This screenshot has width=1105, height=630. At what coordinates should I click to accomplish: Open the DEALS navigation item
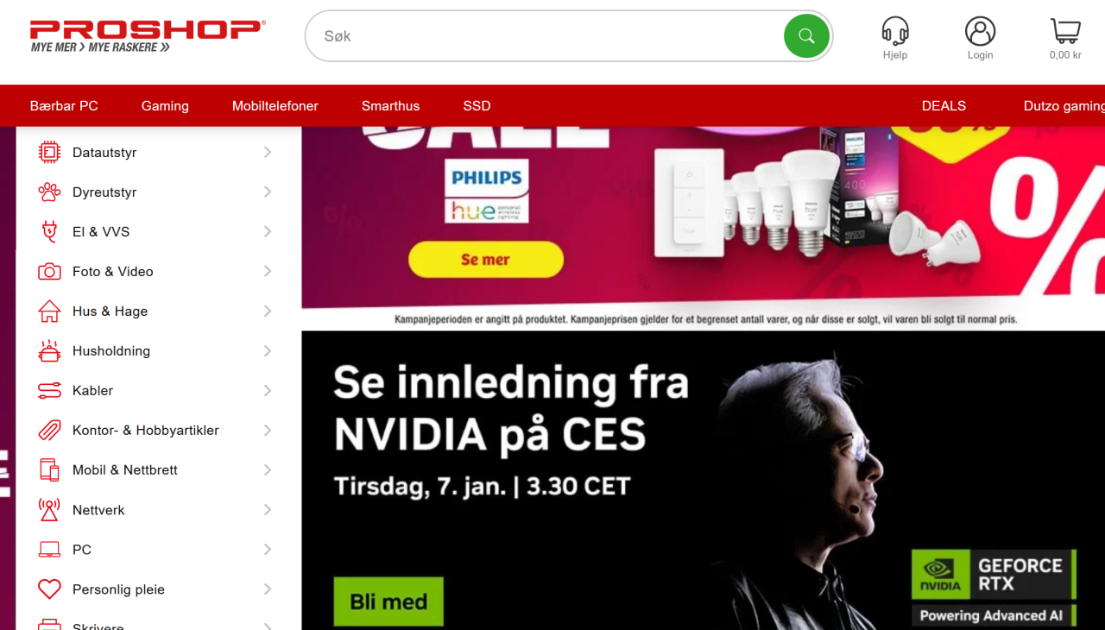pyautogui.click(x=944, y=106)
